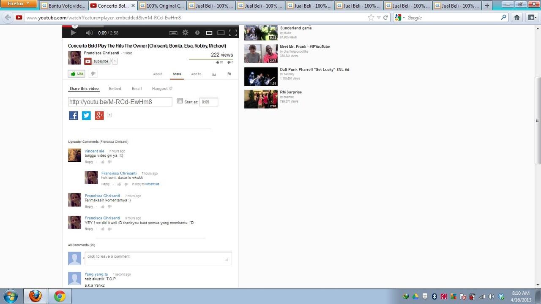Bookmark this page with star icon

(371, 18)
